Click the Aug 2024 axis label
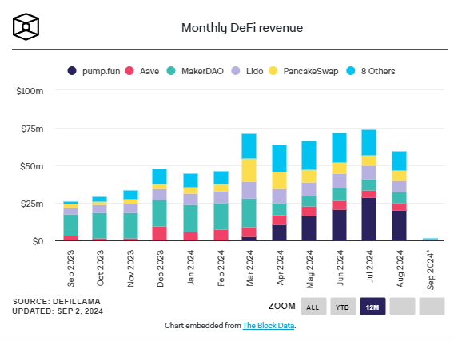Screen dimensions: 454x341 pyautogui.click(x=400, y=268)
